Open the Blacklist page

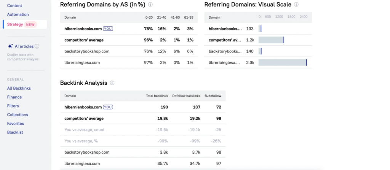(15, 132)
